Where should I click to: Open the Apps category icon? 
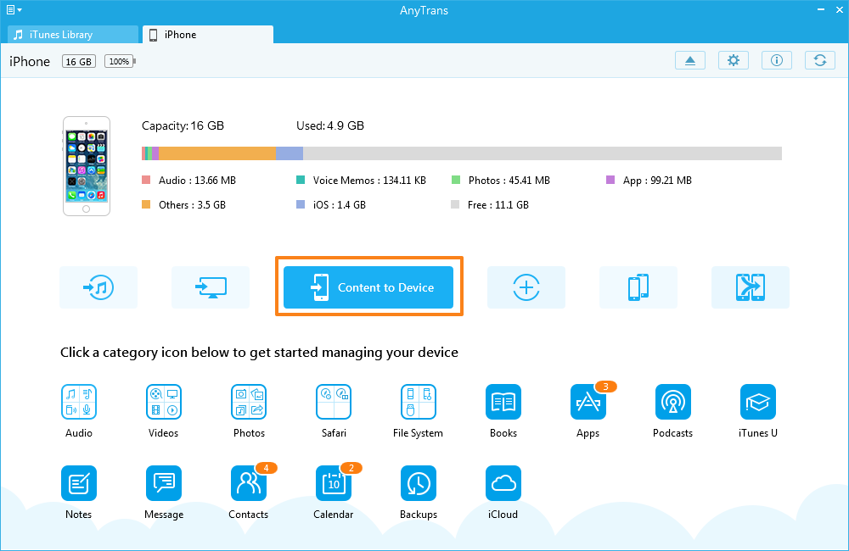point(588,402)
